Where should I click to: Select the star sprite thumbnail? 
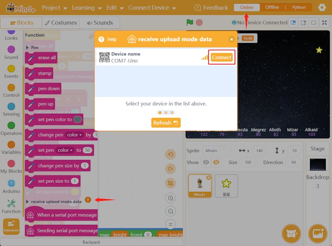click(226, 186)
